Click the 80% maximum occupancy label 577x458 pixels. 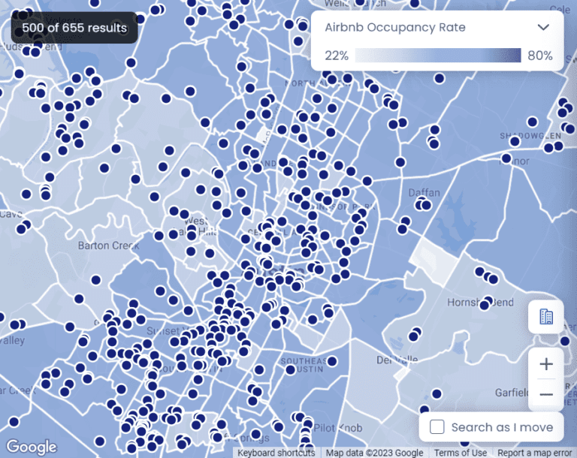click(x=539, y=55)
